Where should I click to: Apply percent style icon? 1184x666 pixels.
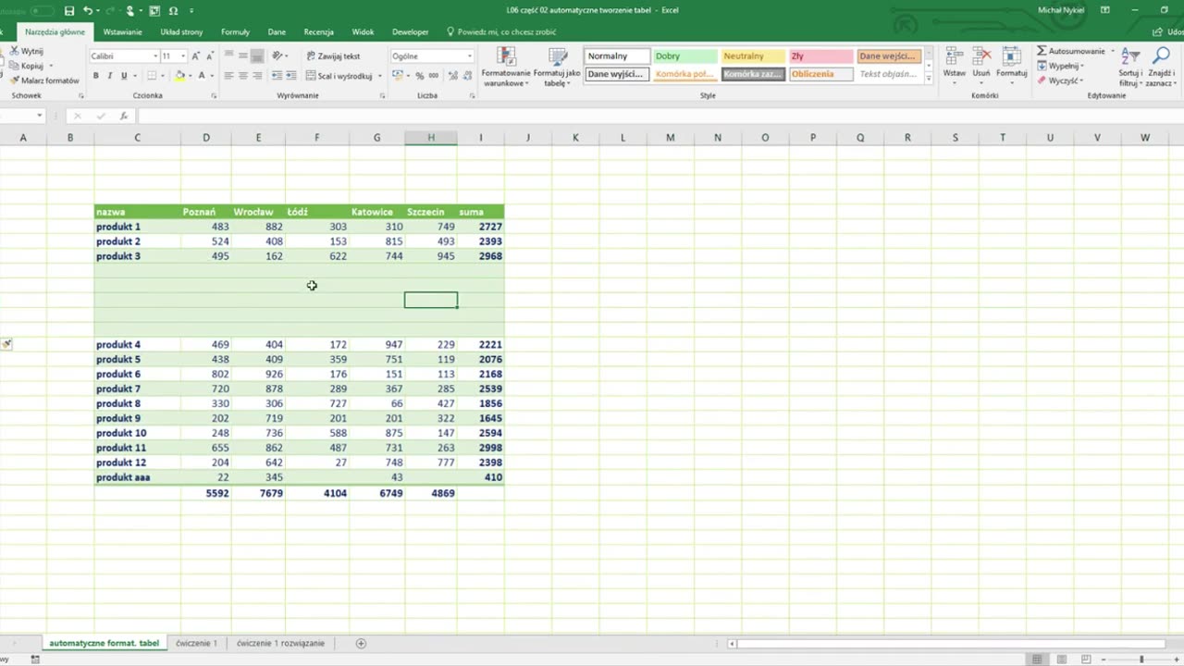coord(420,76)
